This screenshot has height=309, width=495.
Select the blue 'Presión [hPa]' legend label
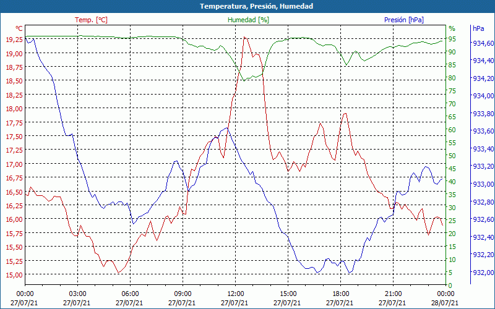[x=404, y=20]
